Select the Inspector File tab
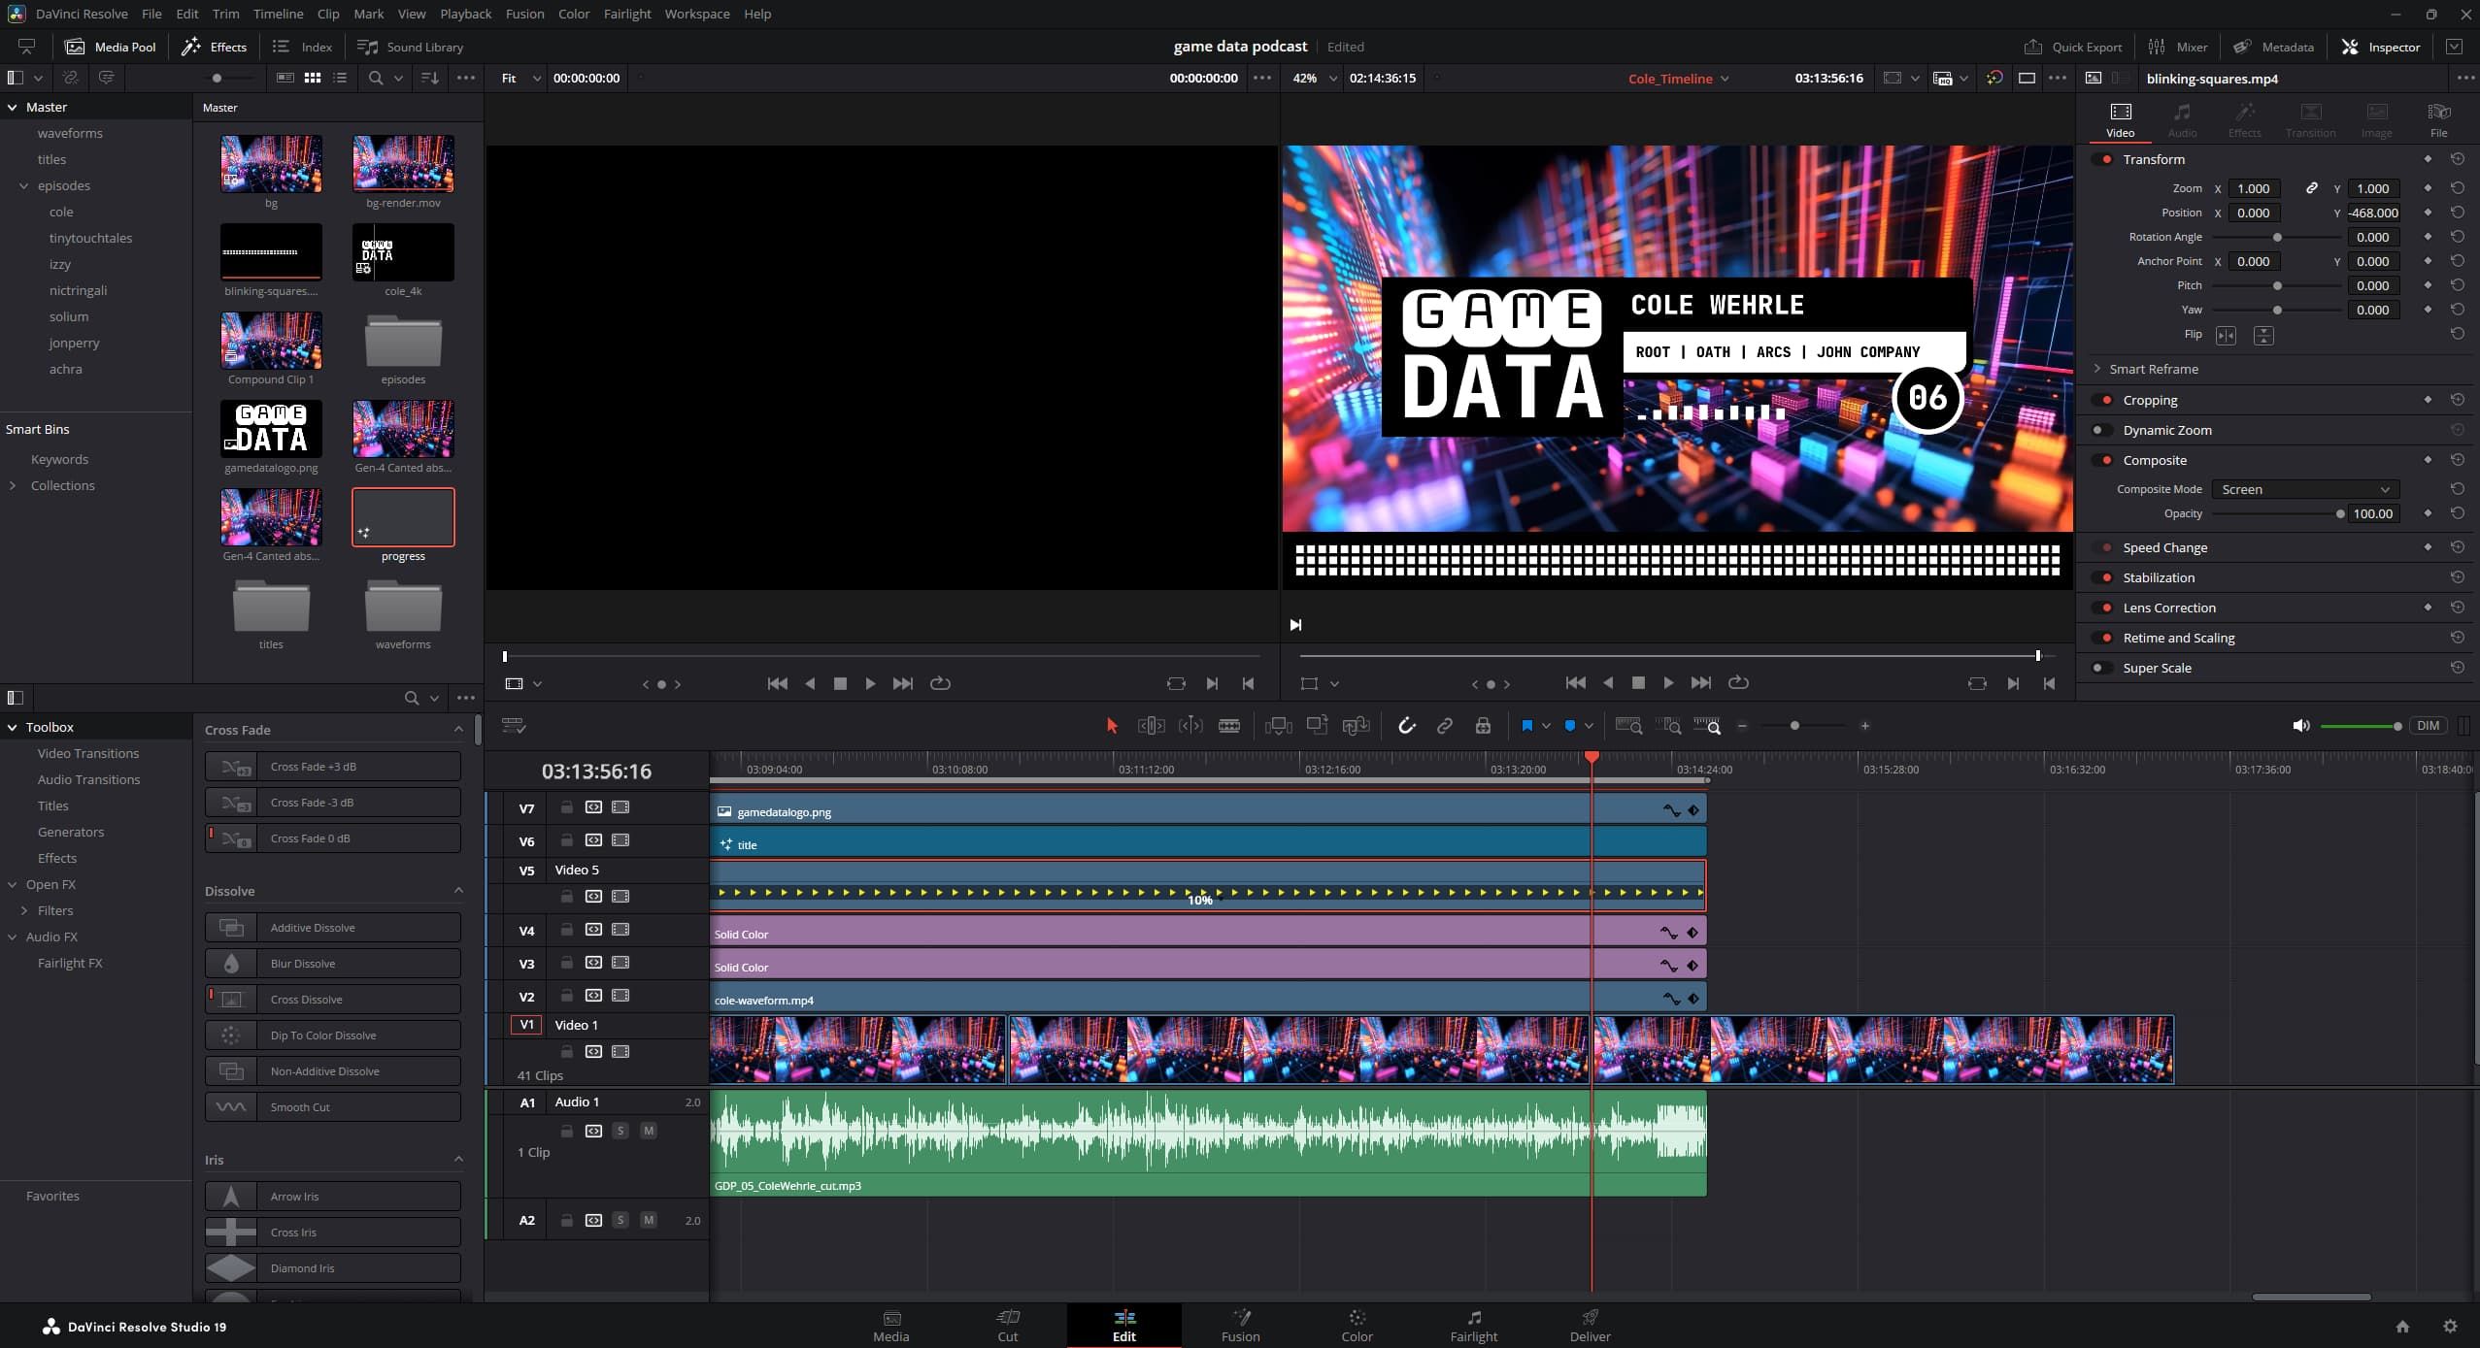This screenshot has height=1348, width=2480. point(2438,119)
